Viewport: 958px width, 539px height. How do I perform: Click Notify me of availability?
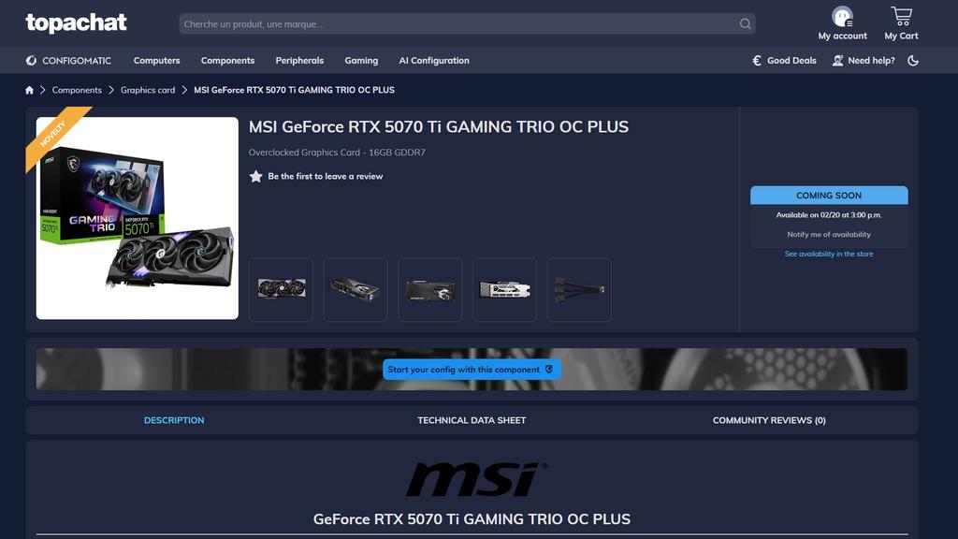[x=829, y=234]
